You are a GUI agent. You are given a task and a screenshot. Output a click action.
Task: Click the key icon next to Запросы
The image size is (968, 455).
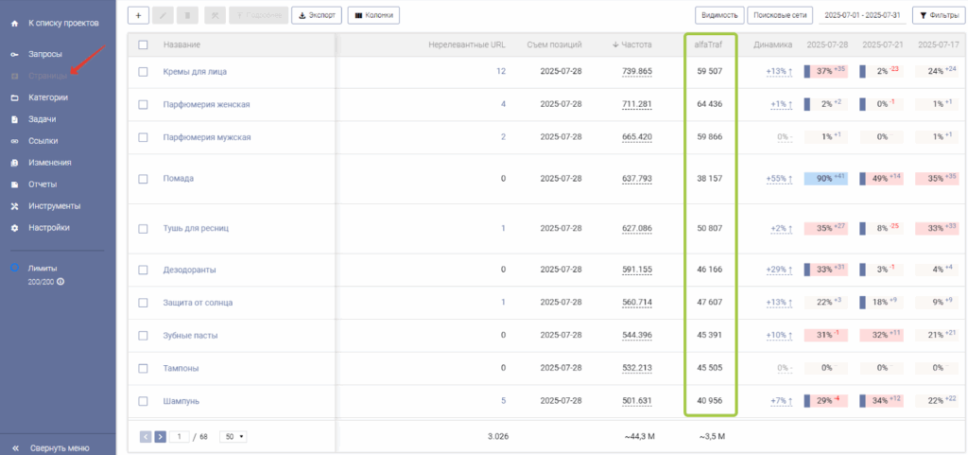click(x=14, y=54)
